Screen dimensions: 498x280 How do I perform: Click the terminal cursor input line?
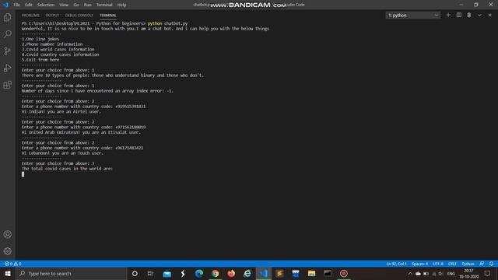tap(23, 174)
